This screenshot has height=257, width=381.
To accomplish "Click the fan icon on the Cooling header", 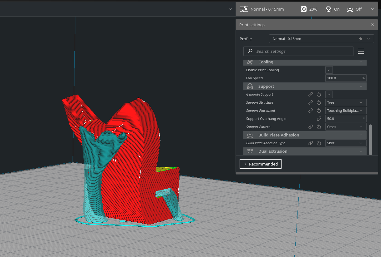I will pyautogui.click(x=250, y=62).
